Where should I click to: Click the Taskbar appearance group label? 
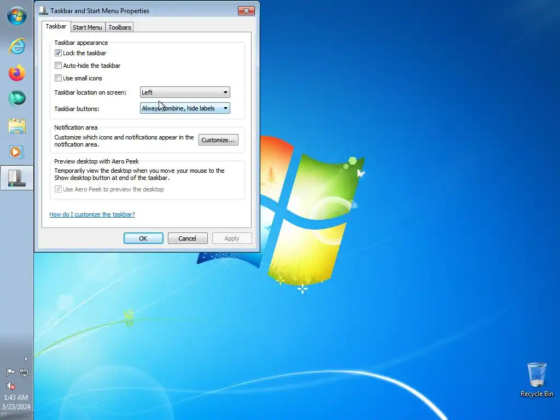click(81, 43)
